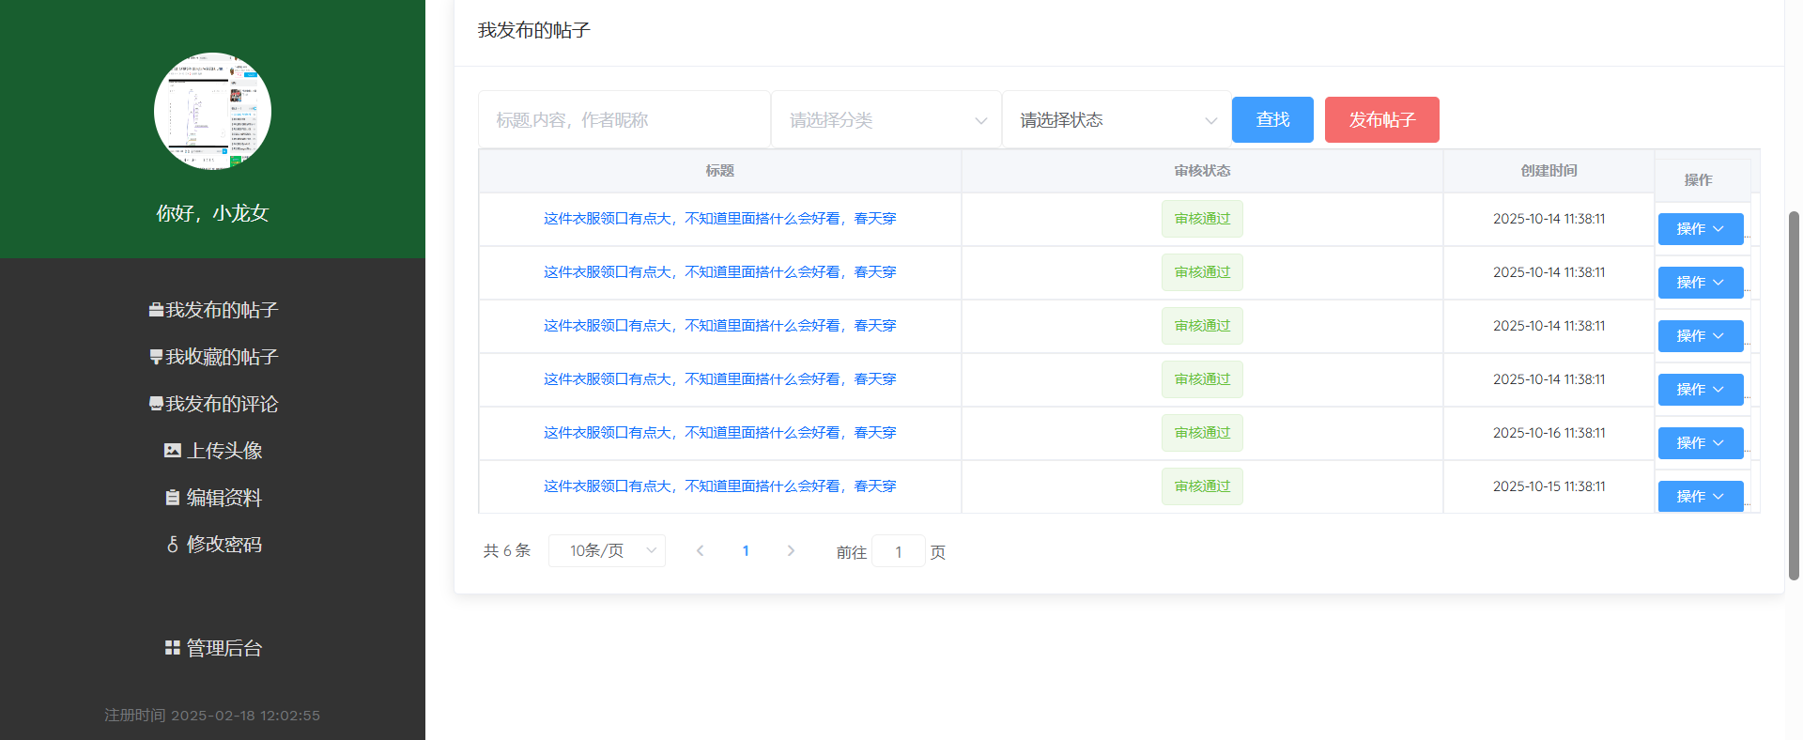Click the briefcase icon beside 我发布的帖子
The height and width of the screenshot is (740, 1803).
click(x=156, y=310)
